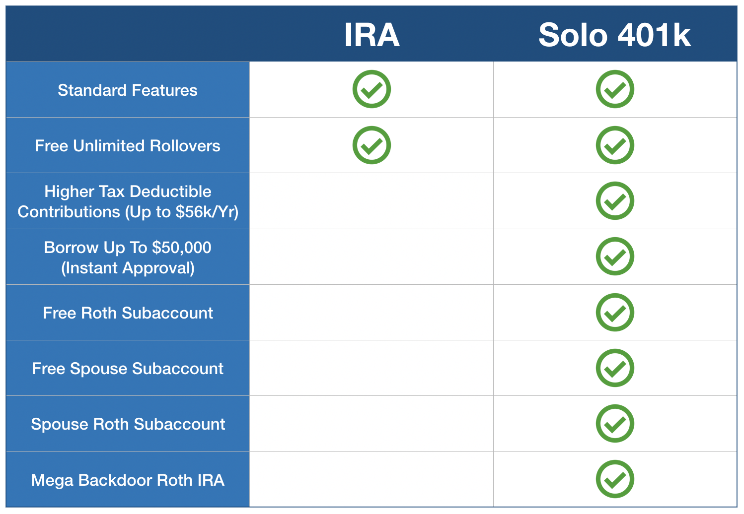Click the Standard Features row label
This screenshot has width=744, height=514.
(x=128, y=90)
